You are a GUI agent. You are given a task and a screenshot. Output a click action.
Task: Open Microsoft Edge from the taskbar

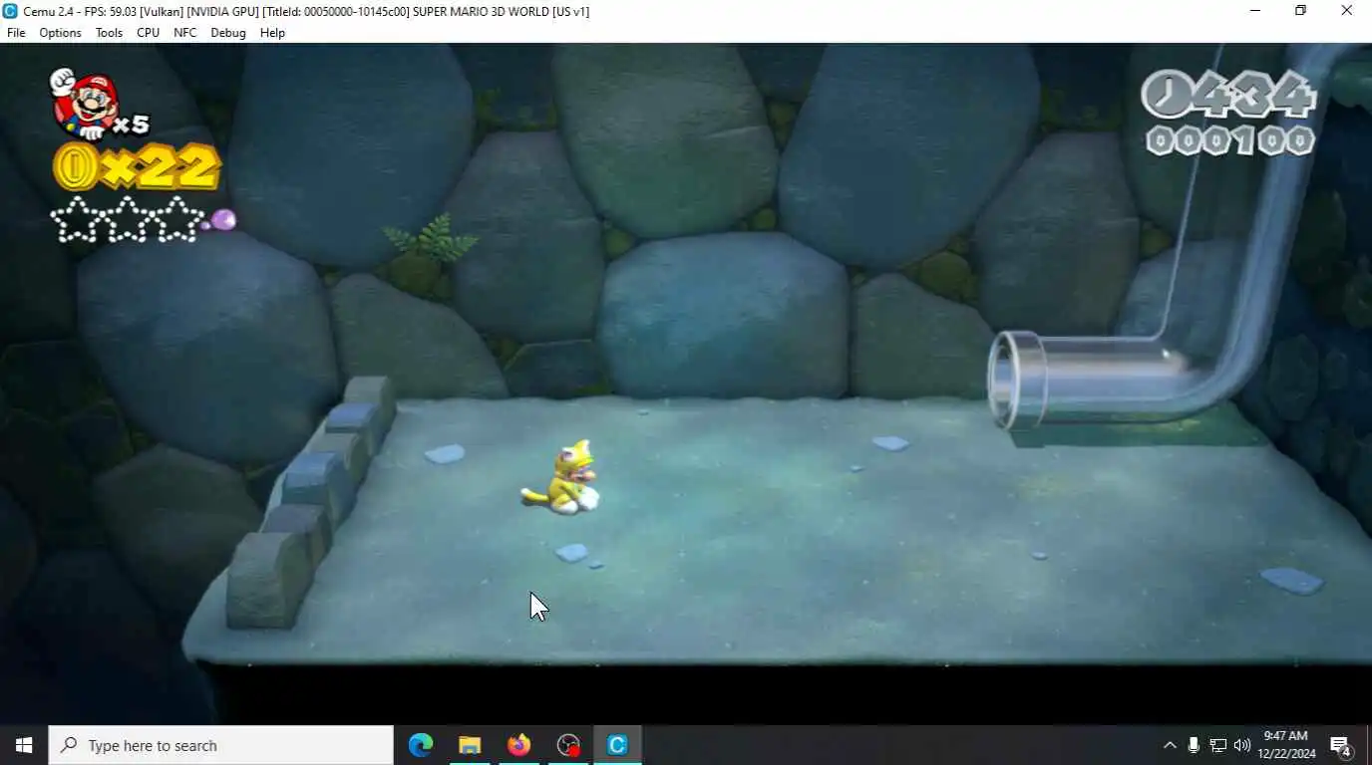pyautogui.click(x=421, y=745)
